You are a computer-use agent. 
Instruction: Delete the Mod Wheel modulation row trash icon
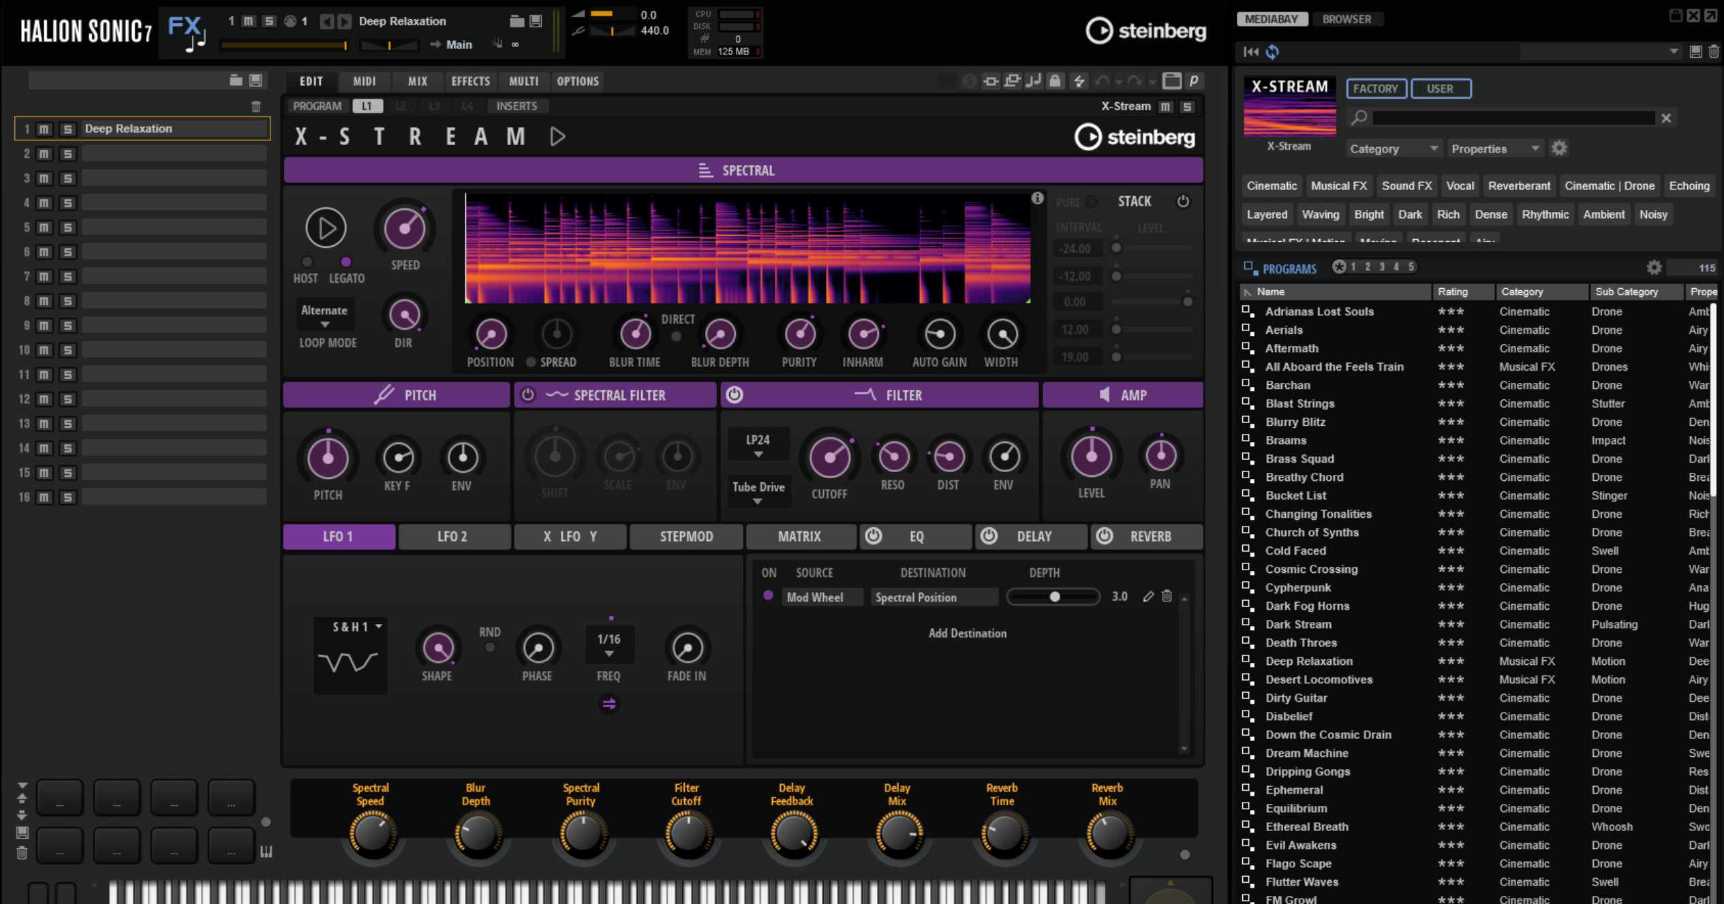[1167, 596]
